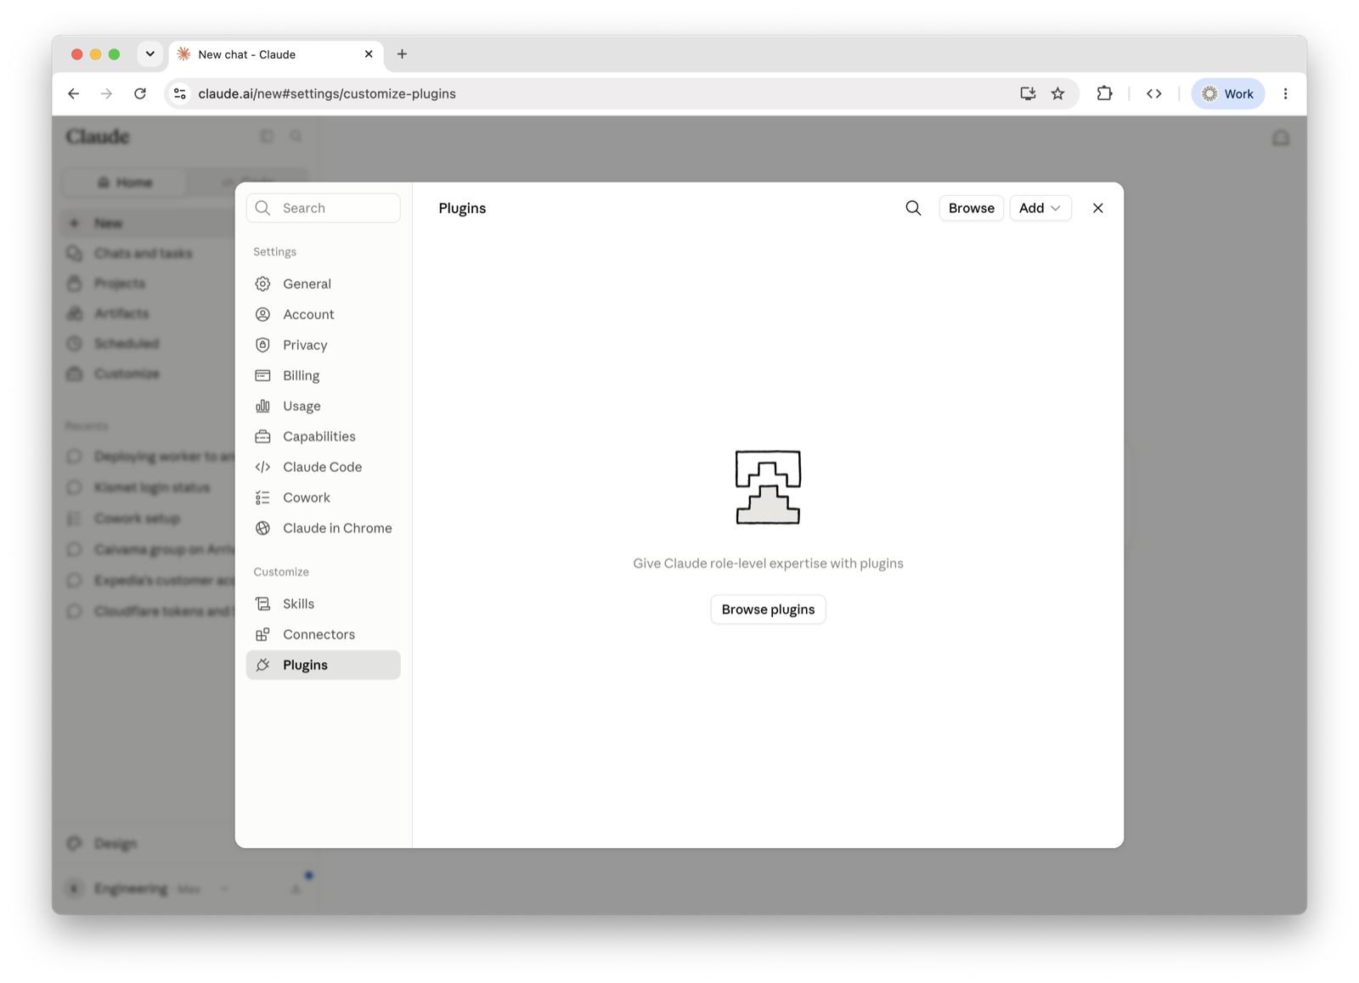Close the settings dialog
This screenshot has width=1359, height=983.
[1097, 208]
